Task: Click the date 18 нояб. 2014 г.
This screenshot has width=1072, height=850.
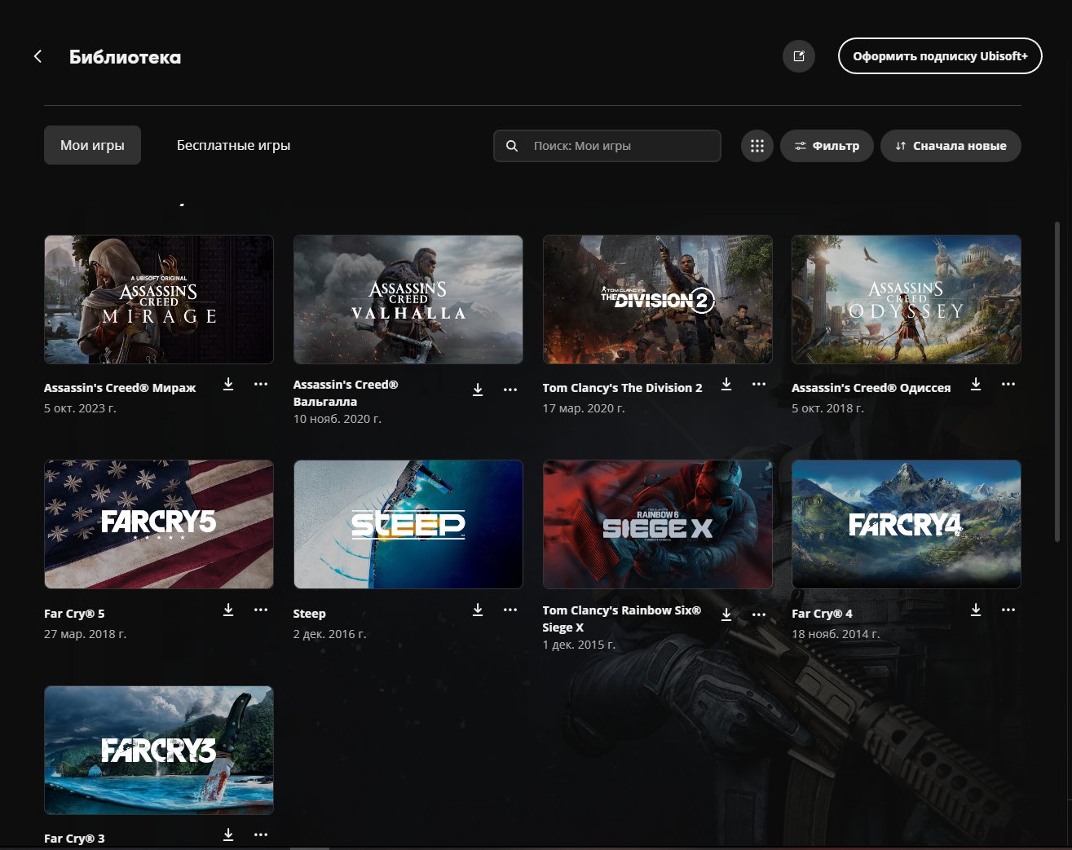Action: tap(836, 634)
